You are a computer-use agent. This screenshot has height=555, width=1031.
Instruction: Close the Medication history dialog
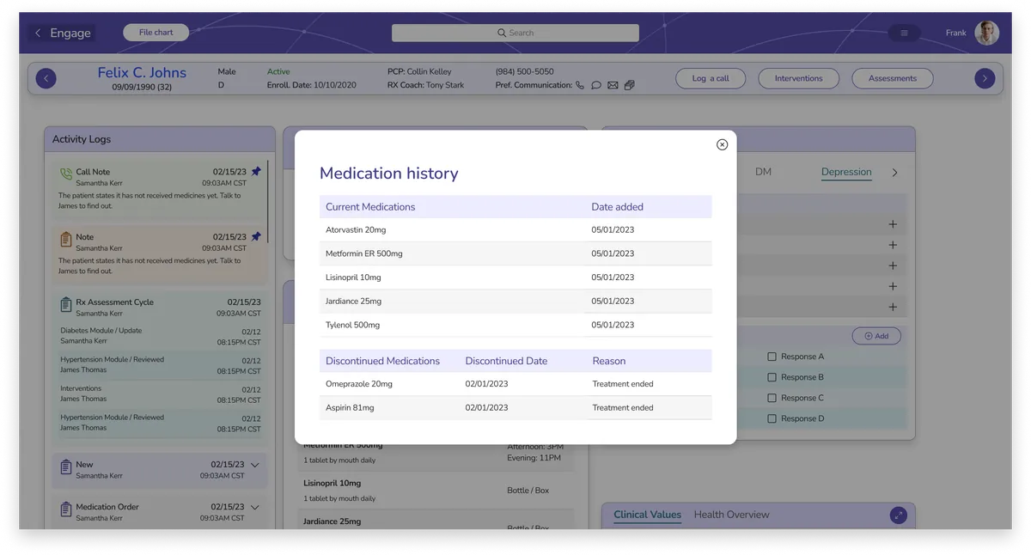coord(722,144)
